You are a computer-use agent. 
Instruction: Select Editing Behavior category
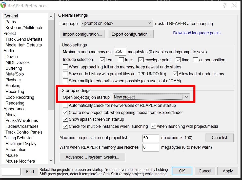pos(18,138)
